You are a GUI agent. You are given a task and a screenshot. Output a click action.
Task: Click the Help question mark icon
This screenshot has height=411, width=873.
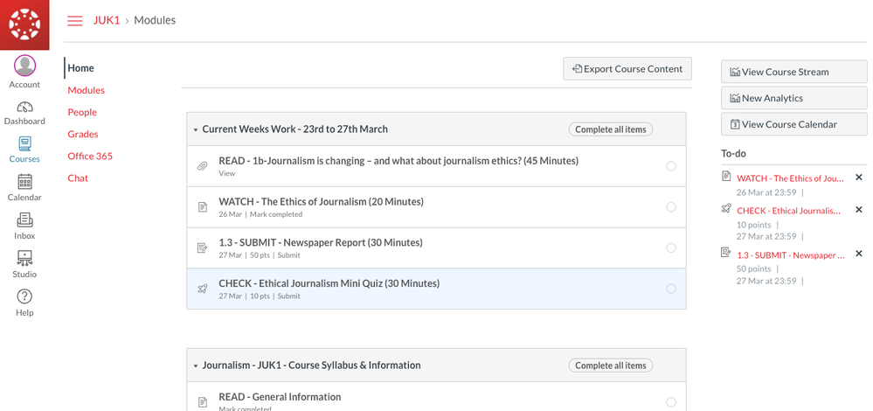tap(24, 297)
